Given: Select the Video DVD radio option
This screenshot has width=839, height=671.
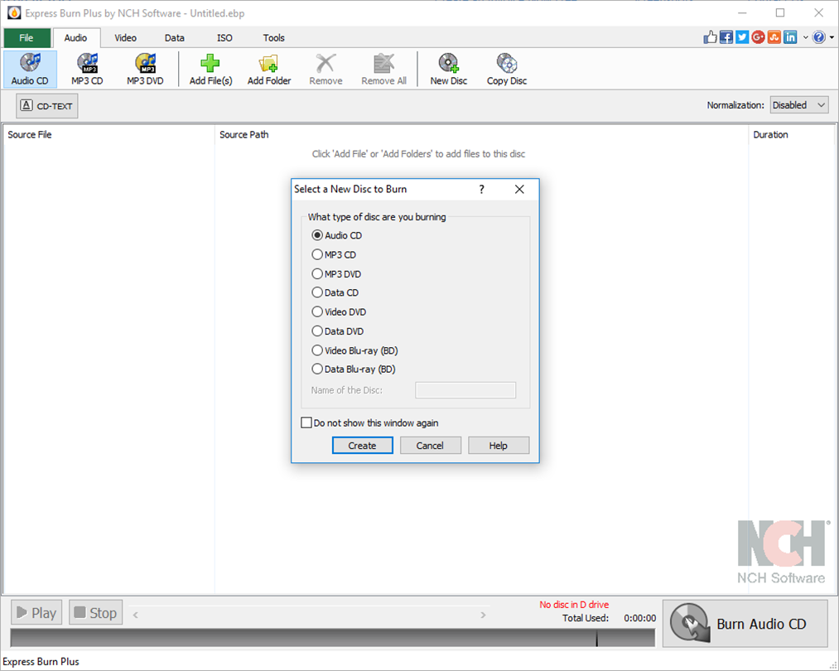Looking at the screenshot, I should 316,311.
